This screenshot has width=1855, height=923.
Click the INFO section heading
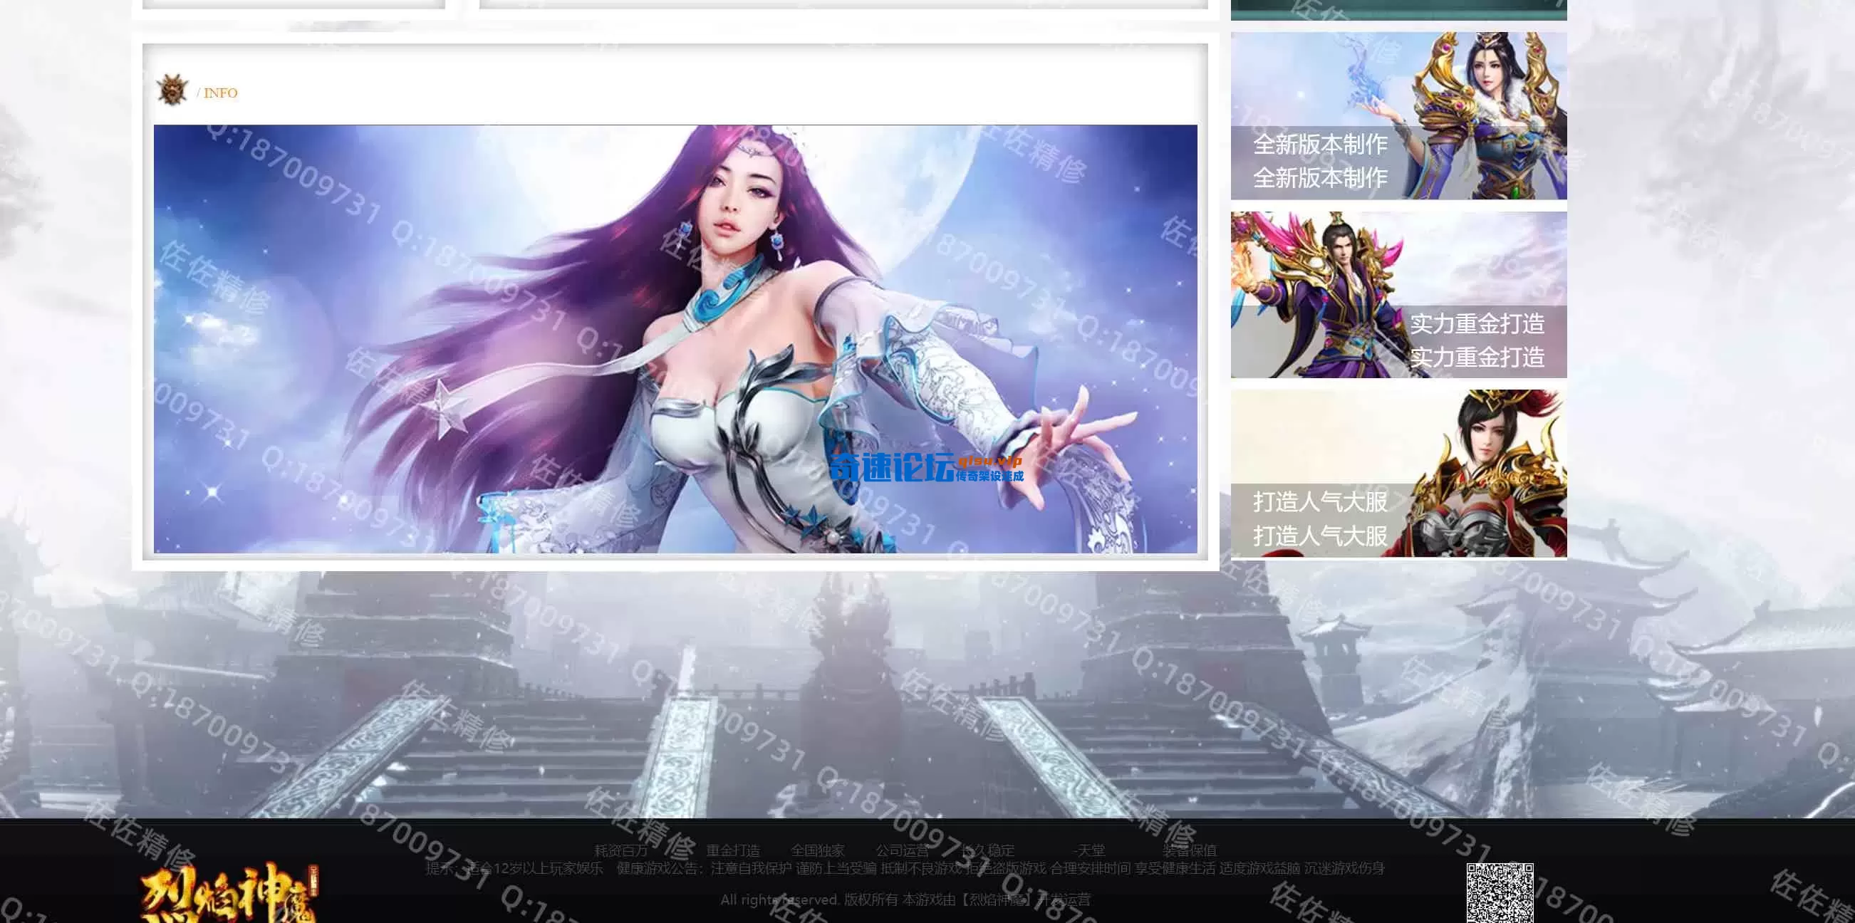(219, 93)
